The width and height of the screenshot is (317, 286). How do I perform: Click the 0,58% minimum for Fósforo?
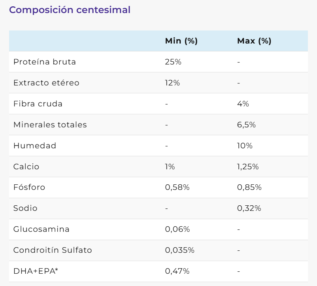[177, 188]
